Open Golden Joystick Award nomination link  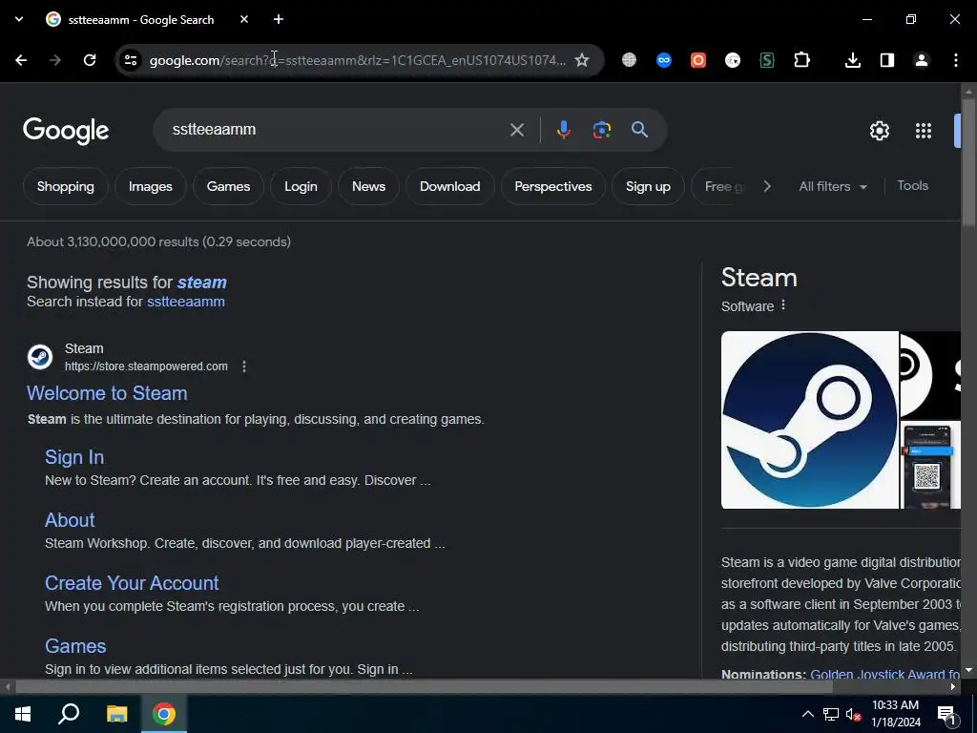click(x=884, y=674)
